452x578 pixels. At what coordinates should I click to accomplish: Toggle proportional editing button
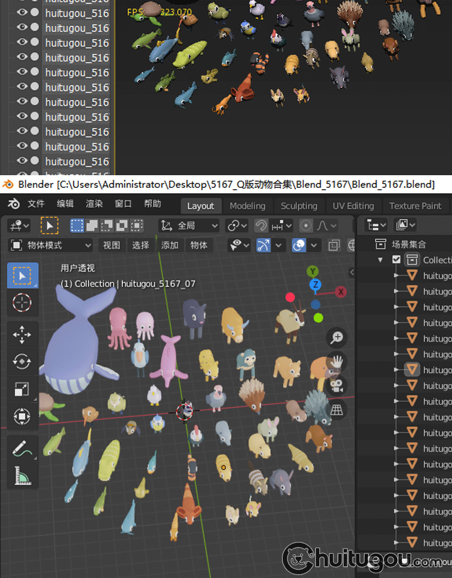306,226
